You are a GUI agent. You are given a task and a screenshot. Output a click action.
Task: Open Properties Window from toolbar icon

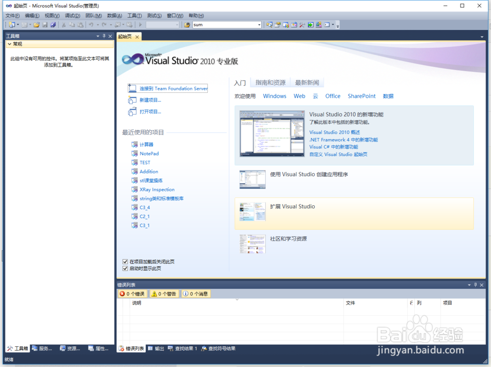(277, 25)
